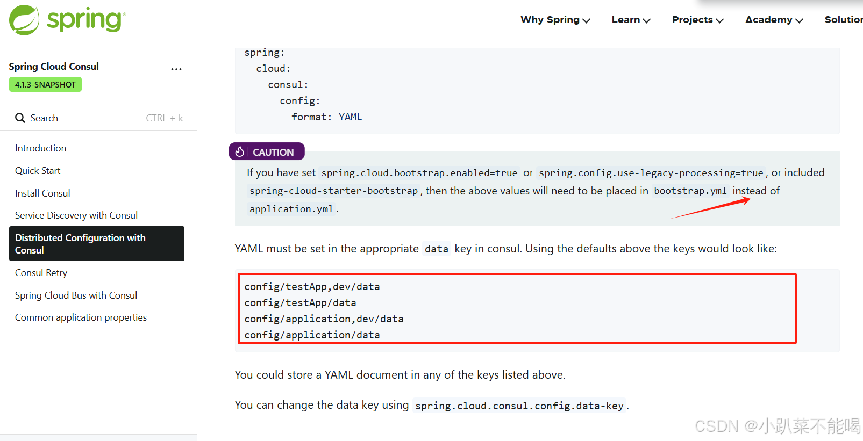The height and width of the screenshot is (441, 863).
Task: Open the Academy dropdown
Action: [x=774, y=20]
